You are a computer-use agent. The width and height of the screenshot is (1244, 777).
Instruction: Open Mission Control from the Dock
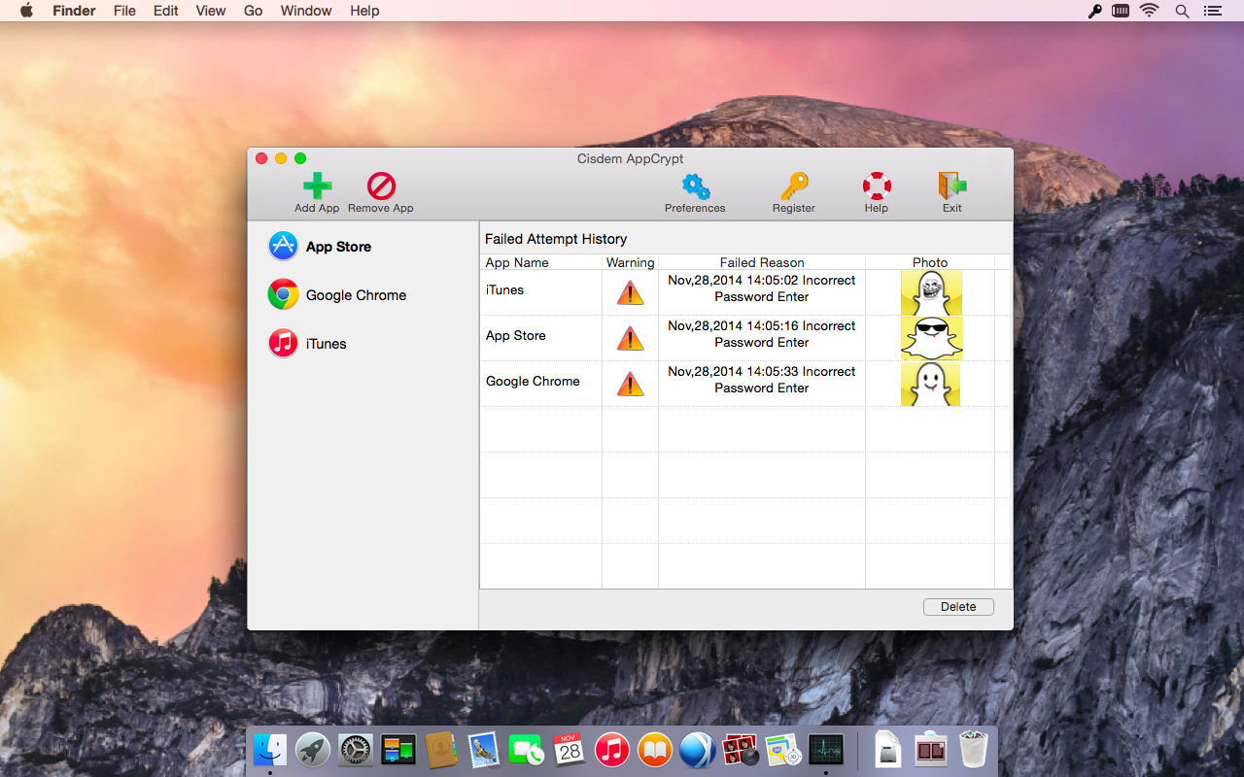398,749
